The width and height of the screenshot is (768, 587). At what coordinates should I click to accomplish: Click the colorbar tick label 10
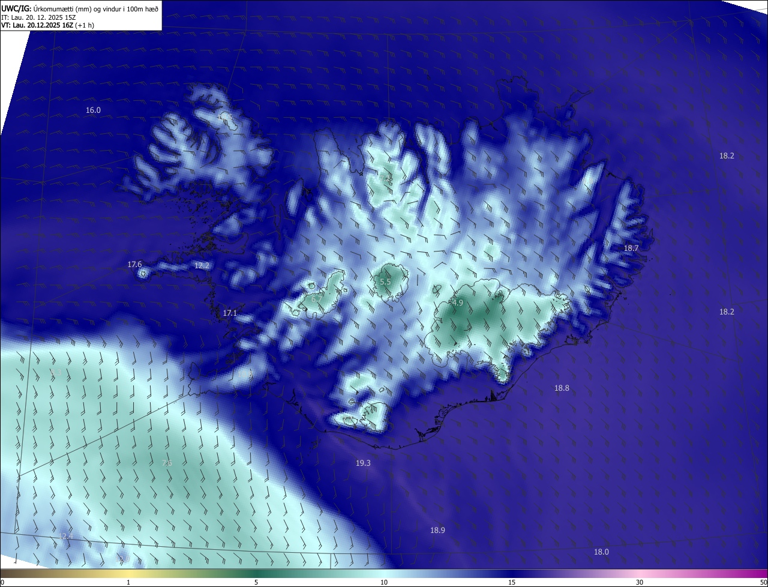click(384, 582)
